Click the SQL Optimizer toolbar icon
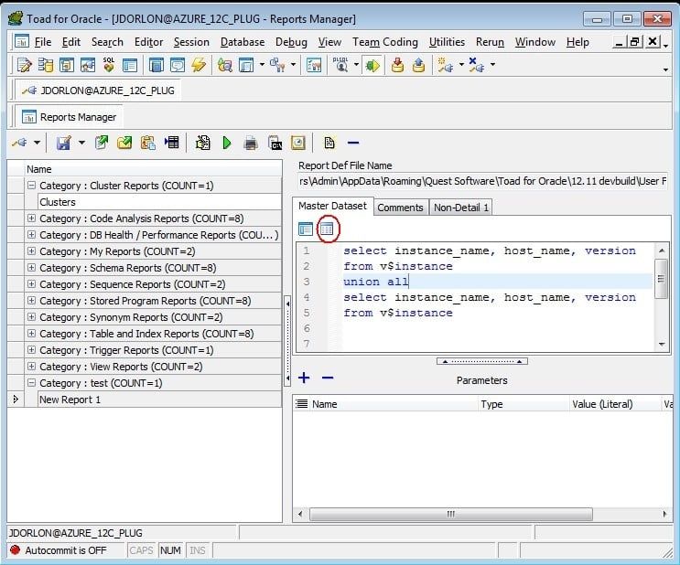This screenshot has height=565, width=680. (x=109, y=66)
